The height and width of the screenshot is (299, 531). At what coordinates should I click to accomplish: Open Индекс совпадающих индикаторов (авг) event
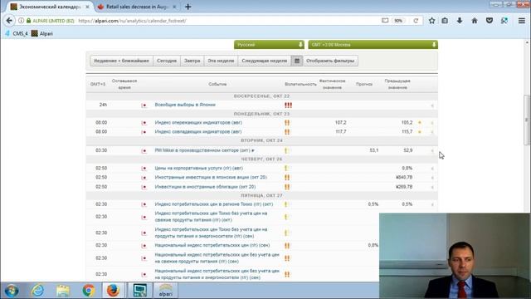coord(198,131)
